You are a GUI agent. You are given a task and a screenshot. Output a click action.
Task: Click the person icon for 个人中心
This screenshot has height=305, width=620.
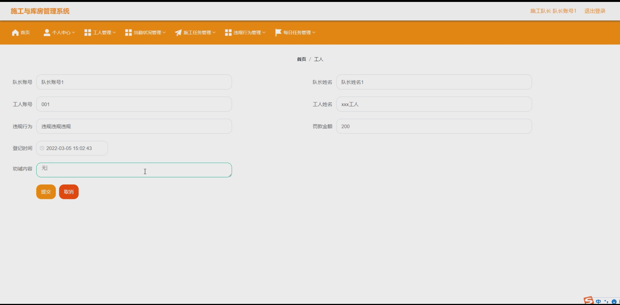(47, 33)
